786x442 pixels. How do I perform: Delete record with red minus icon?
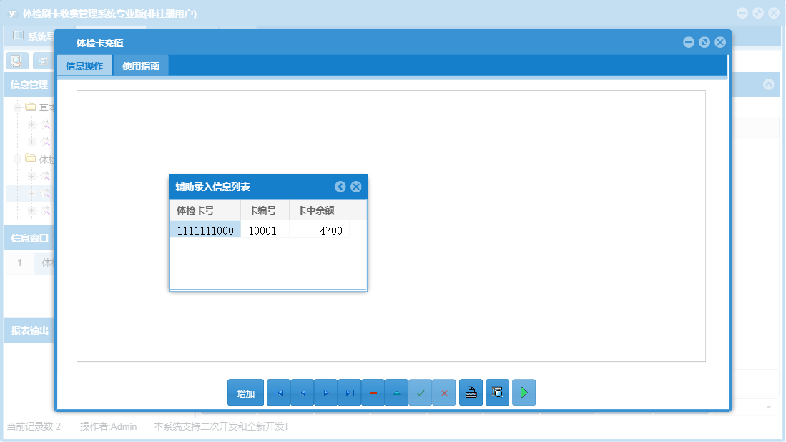(373, 393)
